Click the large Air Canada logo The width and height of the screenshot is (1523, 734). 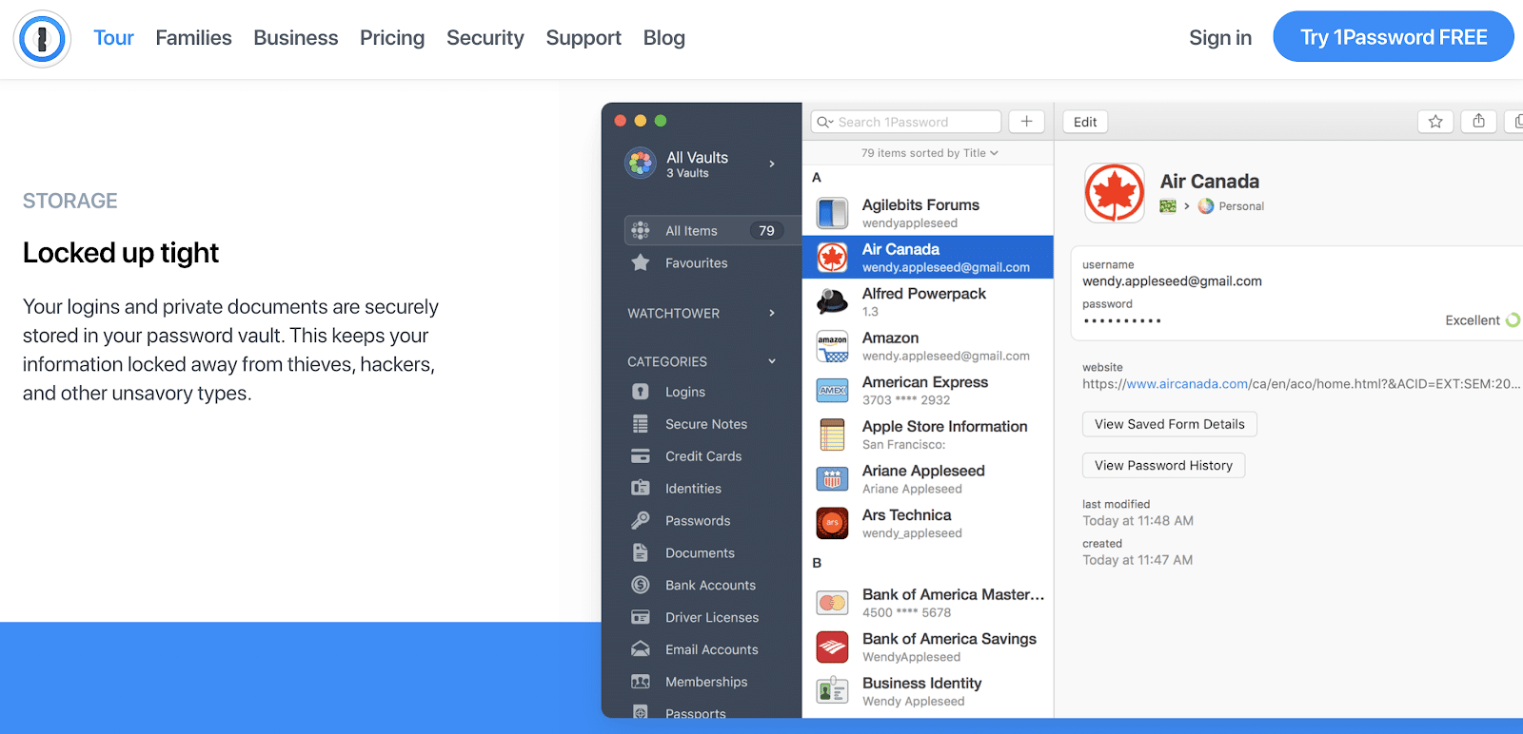[1115, 193]
